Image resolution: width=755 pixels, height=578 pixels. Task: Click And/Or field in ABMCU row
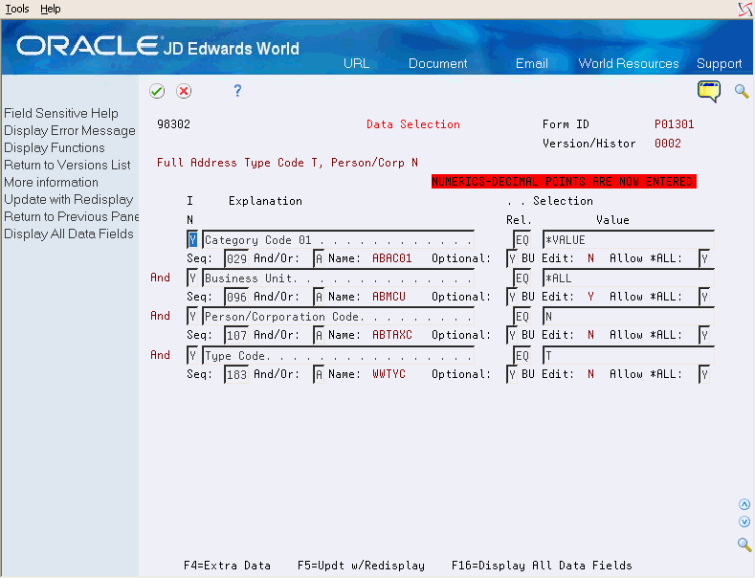[x=319, y=297]
